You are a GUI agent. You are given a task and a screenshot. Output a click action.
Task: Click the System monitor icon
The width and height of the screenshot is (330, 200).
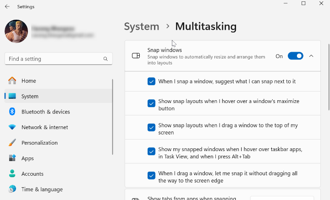pyautogui.click(x=12, y=96)
